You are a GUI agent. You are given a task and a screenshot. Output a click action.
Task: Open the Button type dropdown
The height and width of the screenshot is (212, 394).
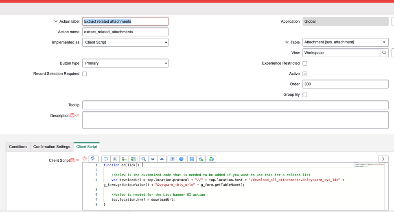pos(125,63)
